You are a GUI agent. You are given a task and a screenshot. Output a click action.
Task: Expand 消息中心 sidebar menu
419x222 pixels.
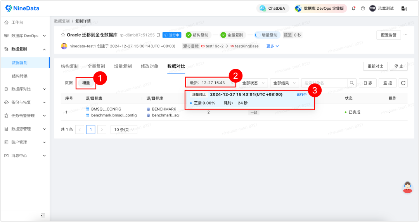(25, 156)
